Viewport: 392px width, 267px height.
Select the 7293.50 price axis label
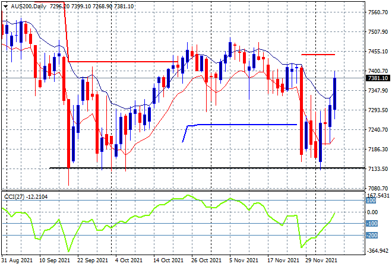[378, 110]
